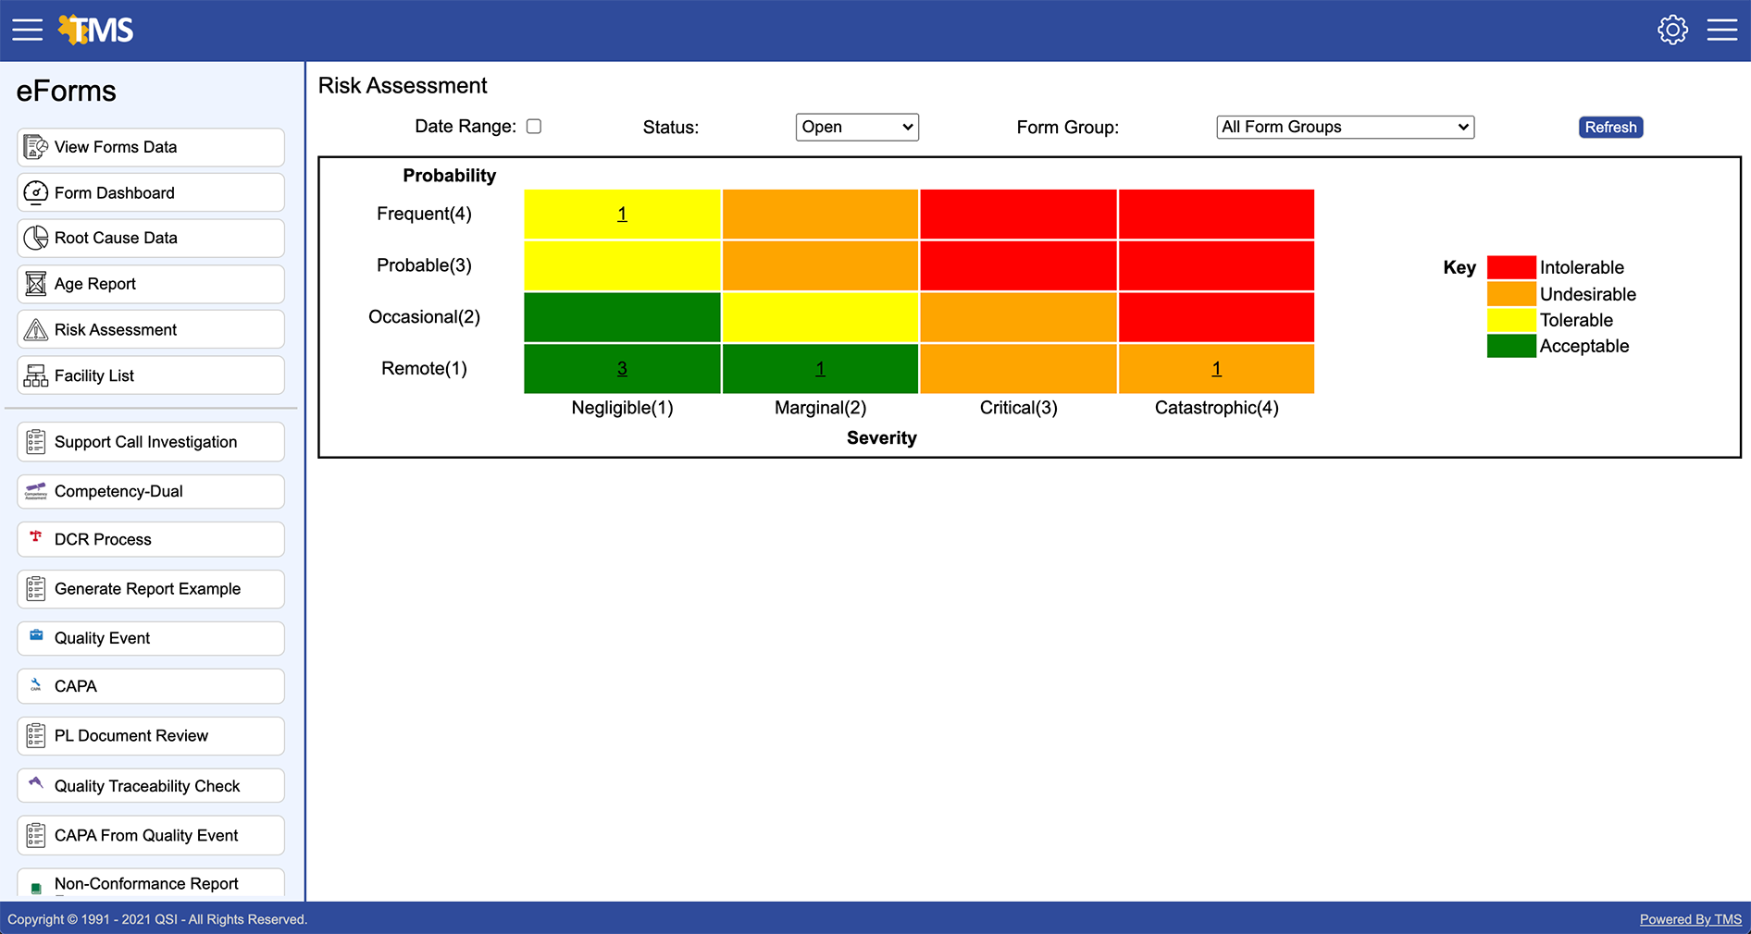This screenshot has height=934, width=1751.
Task: Click the Form Dashboard icon in sidebar
Action: tap(35, 192)
